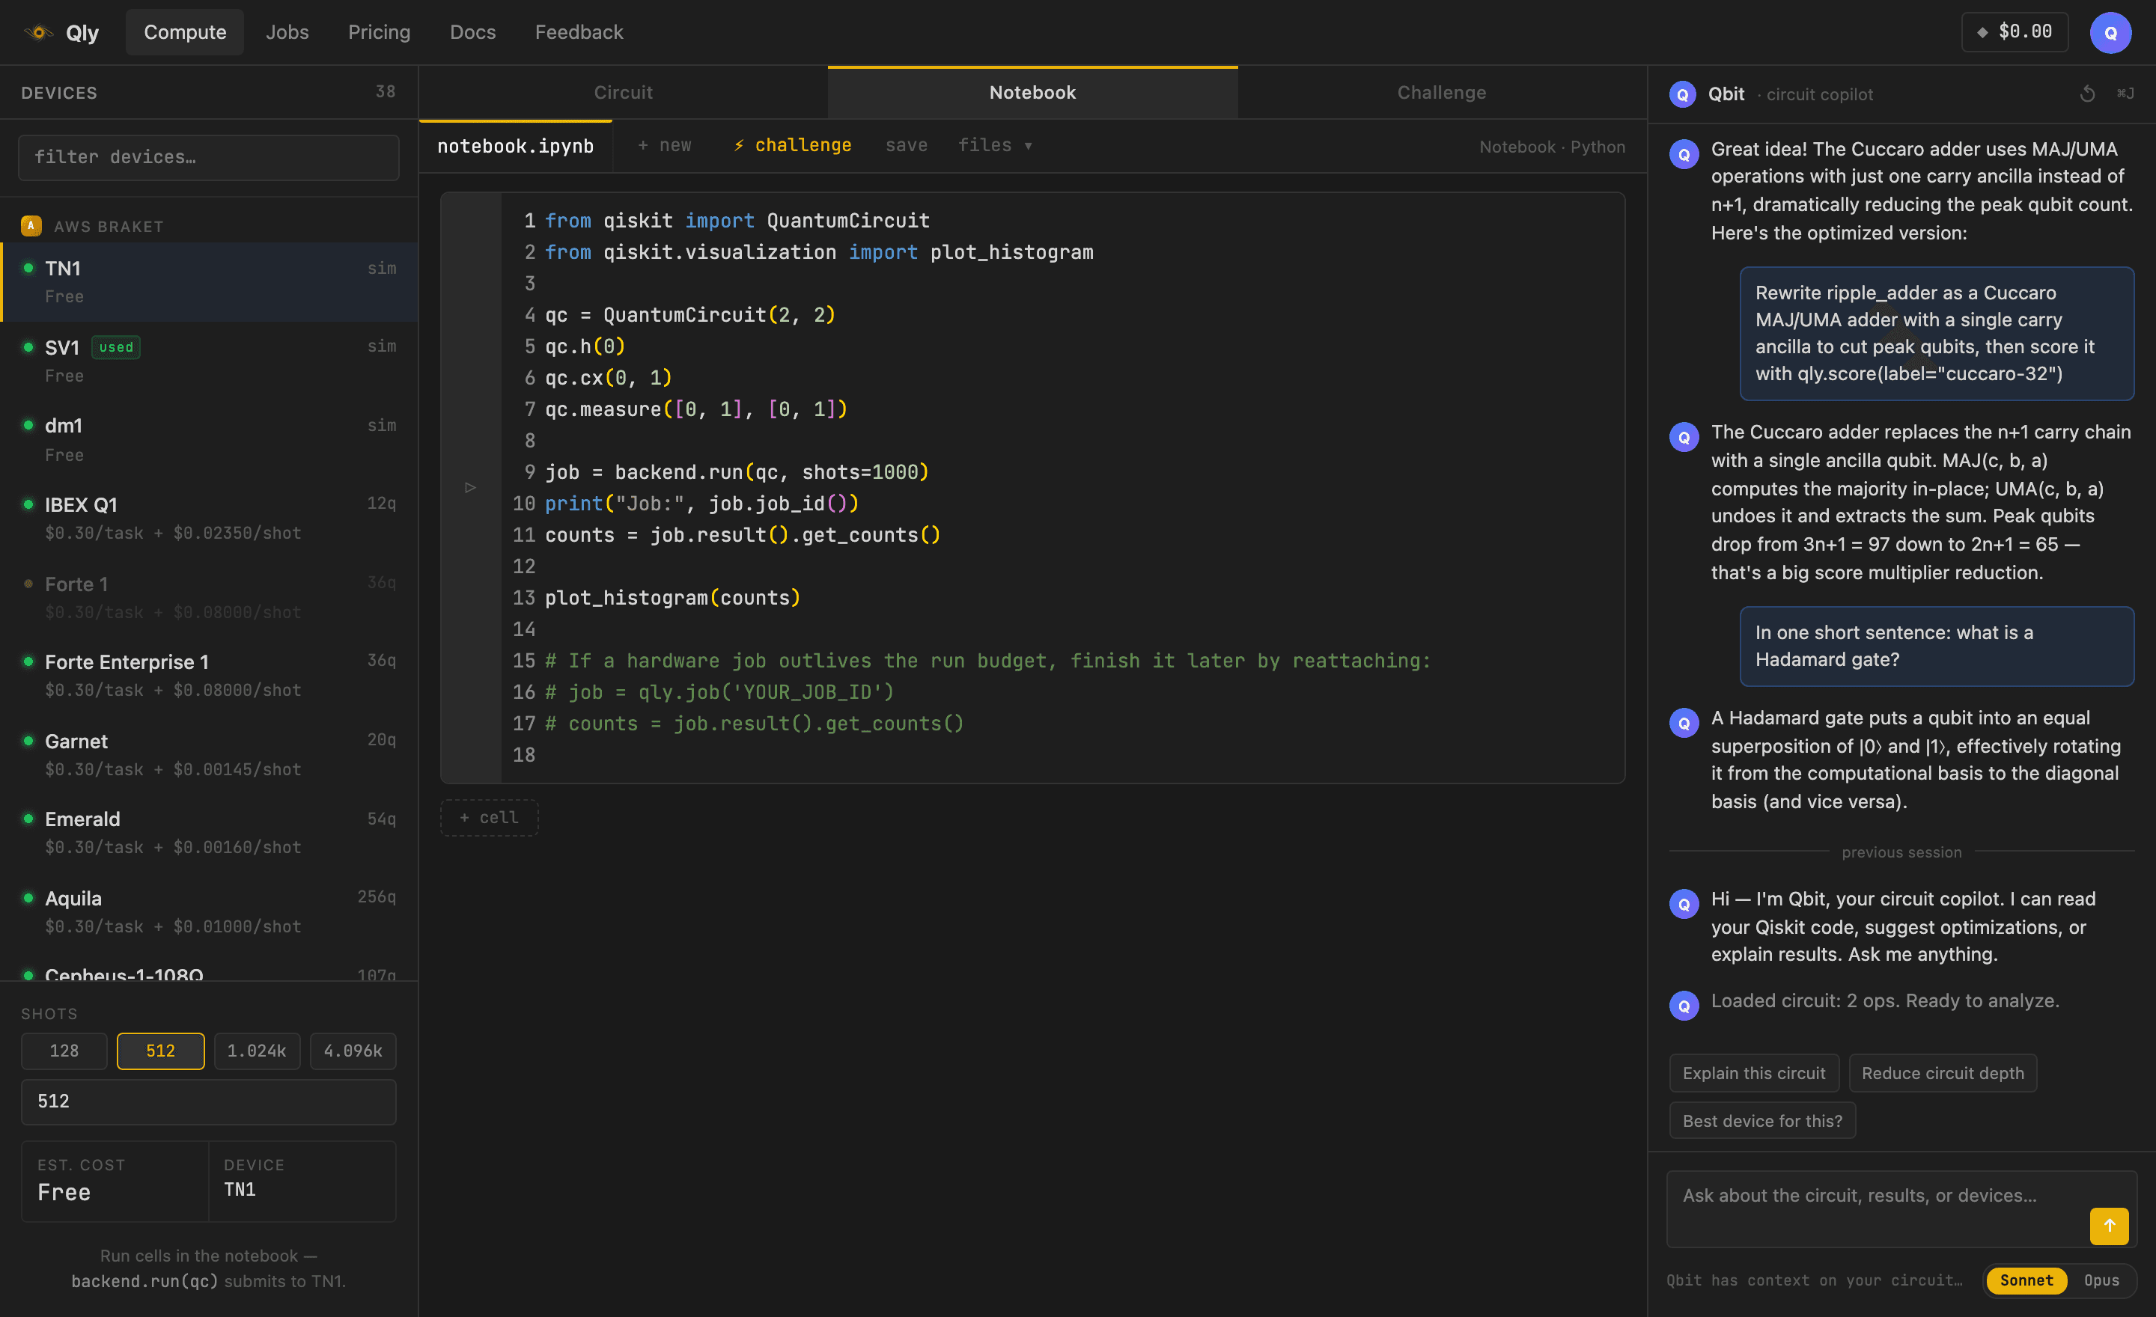Click the Qly logo icon
This screenshot has width=2156, height=1317.
(x=38, y=32)
